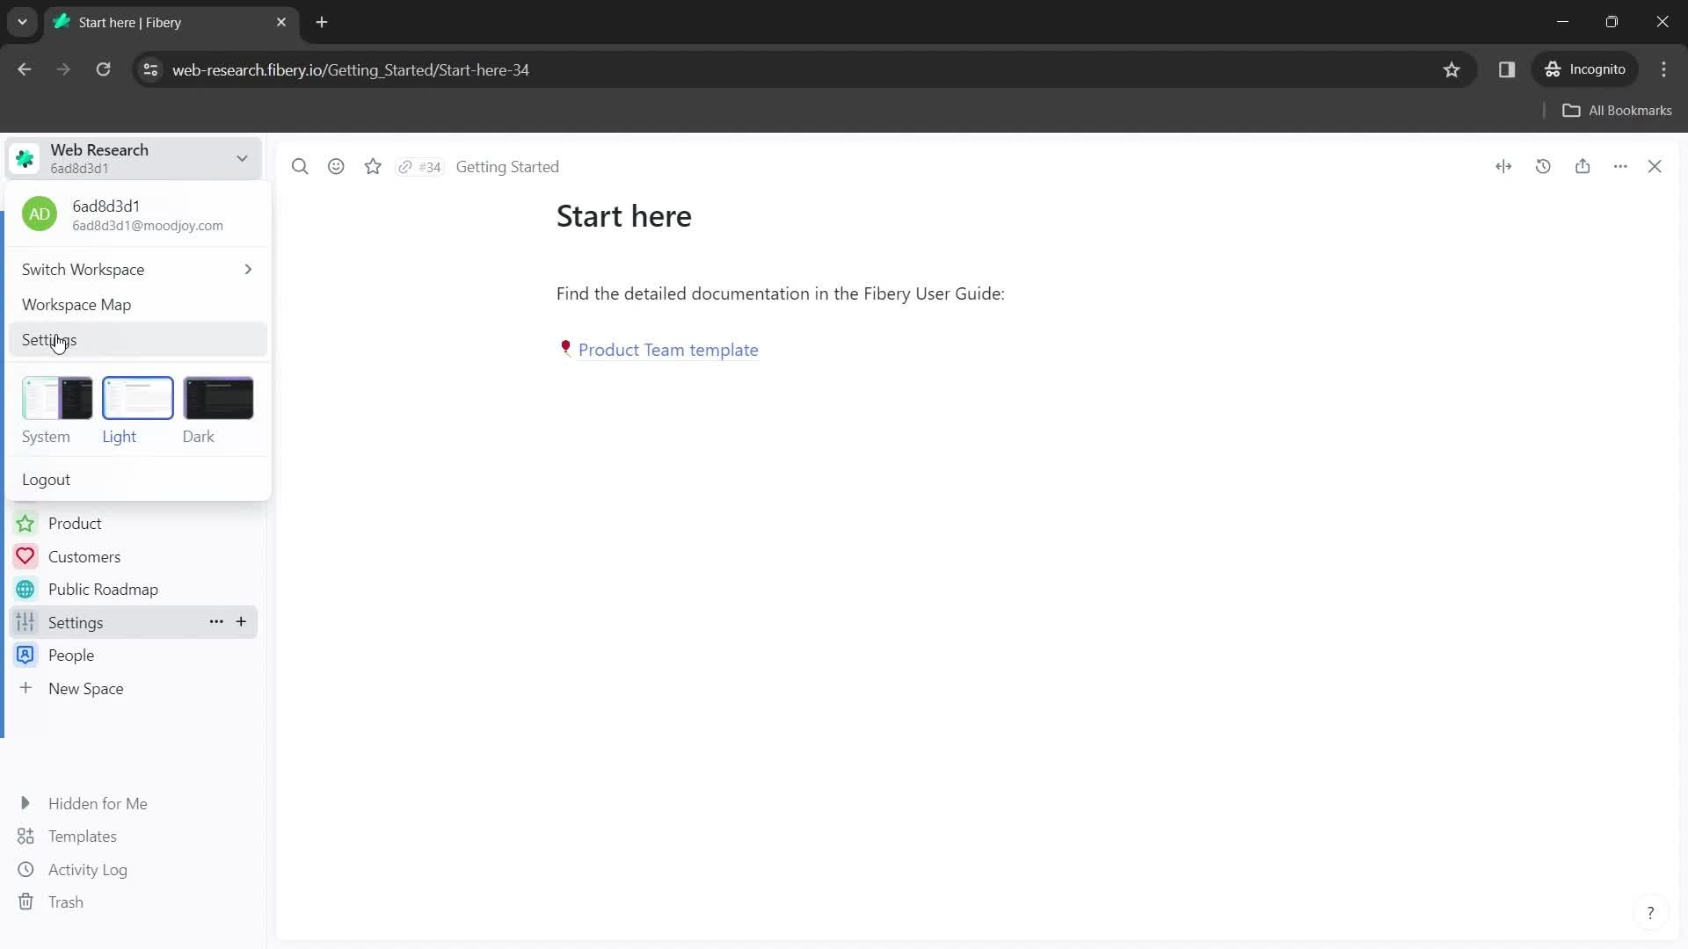The height and width of the screenshot is (949, 1688).
Task: Click the history/clock icon in toolbar
Action: 1544,167
